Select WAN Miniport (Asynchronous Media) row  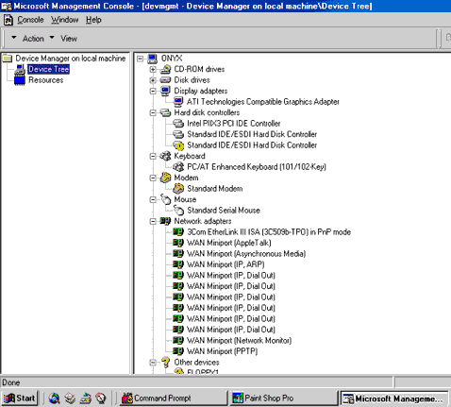[x=246, y=254]
